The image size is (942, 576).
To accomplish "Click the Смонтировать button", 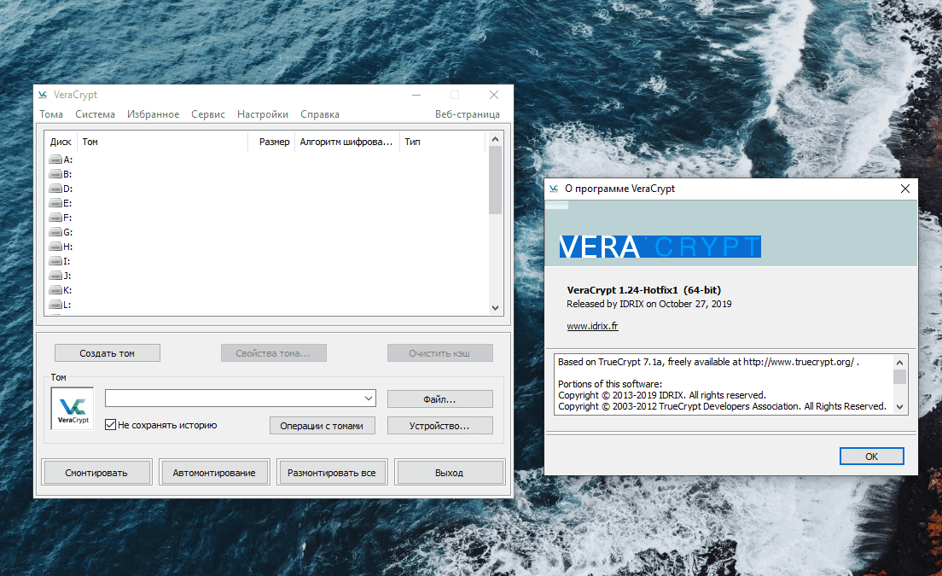I will (x=96, y=471).
